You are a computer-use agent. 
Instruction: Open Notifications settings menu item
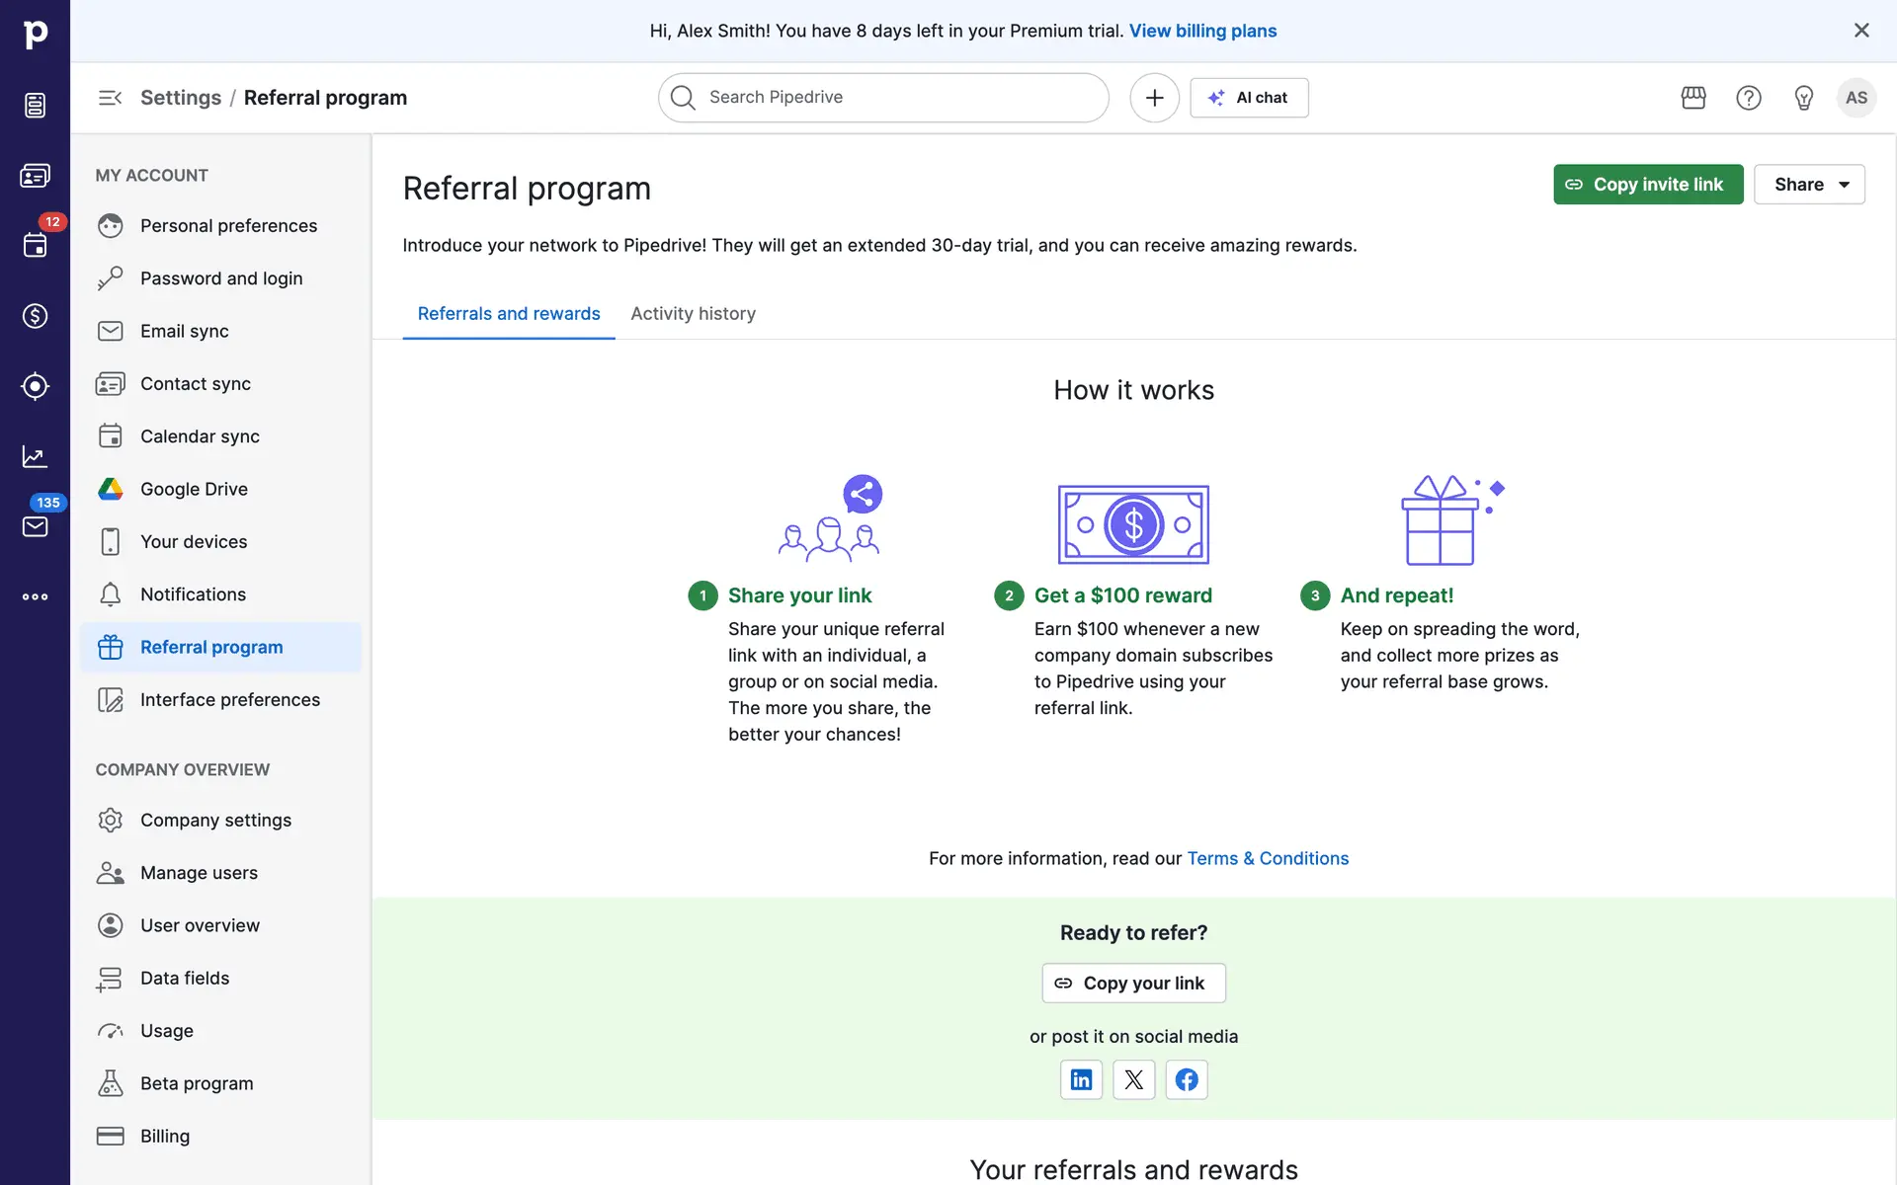pos(193,594)
